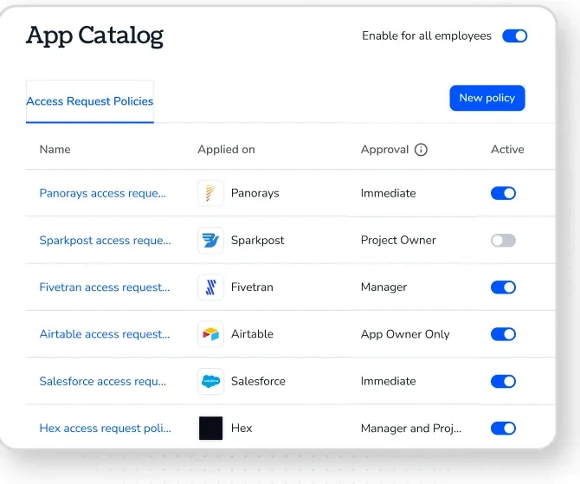Open the Airtable access request policy link
The height and width of the screenshot is (484, 580).
105,334
